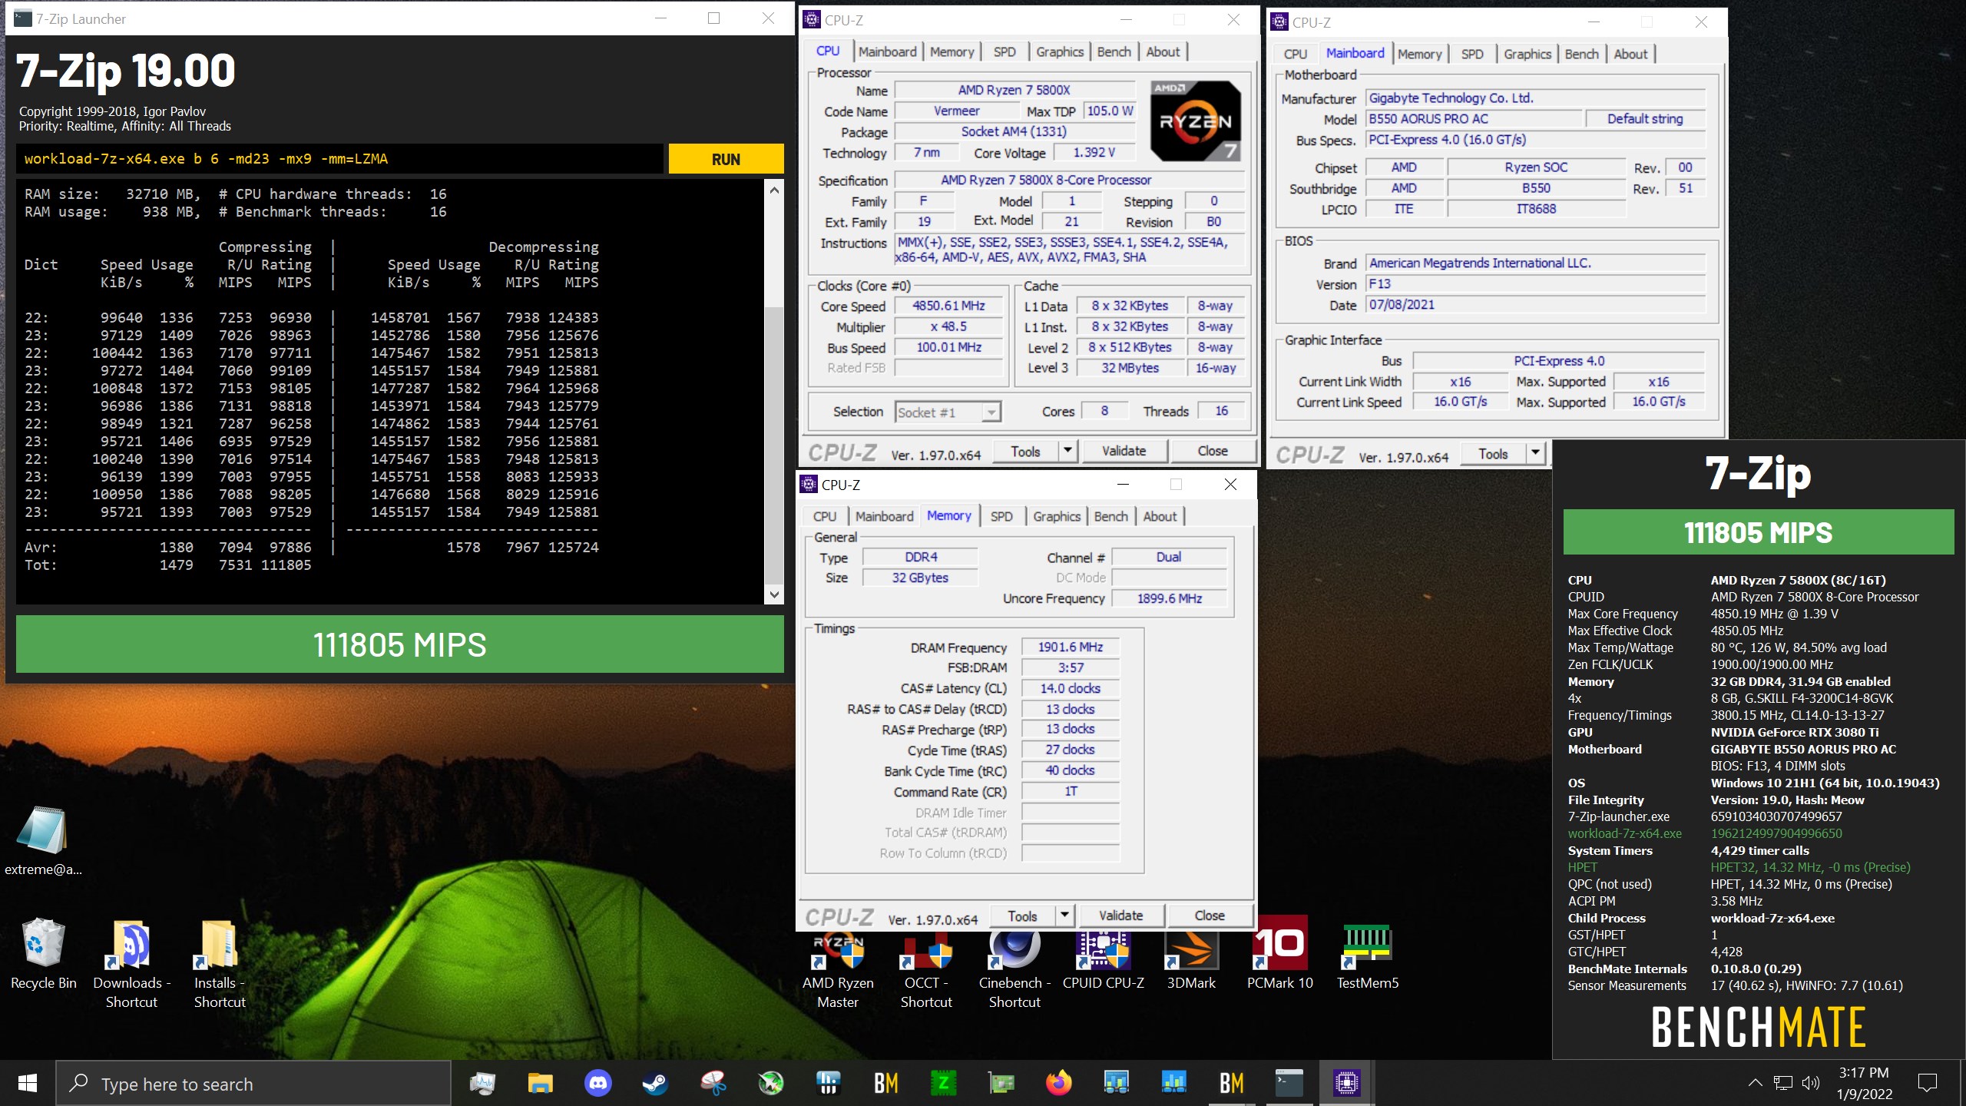
Task: Open Firefox from the taskbar
Action: 1059,1083
